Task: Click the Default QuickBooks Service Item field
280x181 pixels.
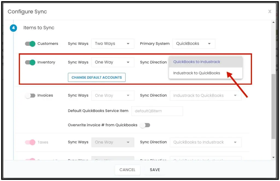Action: click(157, 111)
